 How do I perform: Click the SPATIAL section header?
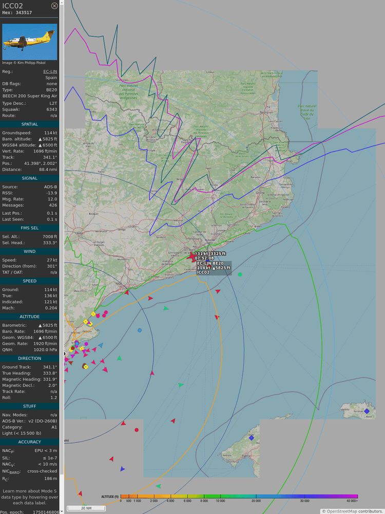(x=29, y=124)
